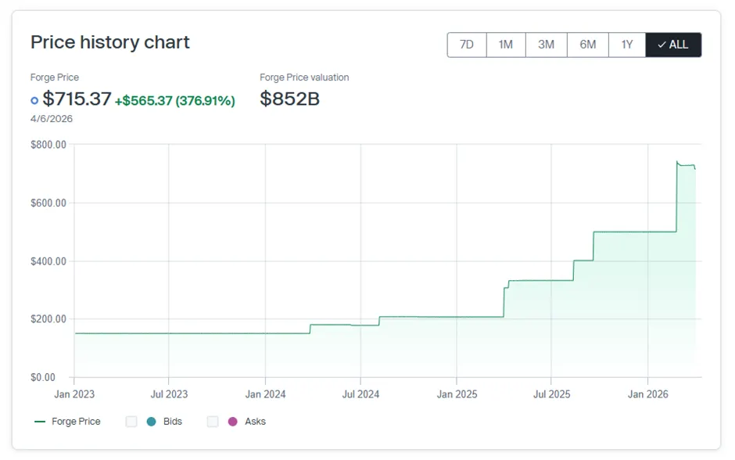The image size is (735, 460).
Task: Show the 3M price history
Action: pyautogui.click(x=547, y=45)
